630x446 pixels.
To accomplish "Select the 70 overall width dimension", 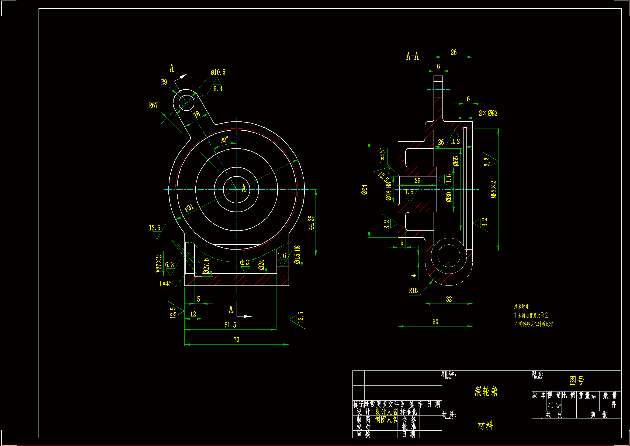I will [x=237, y=340].
